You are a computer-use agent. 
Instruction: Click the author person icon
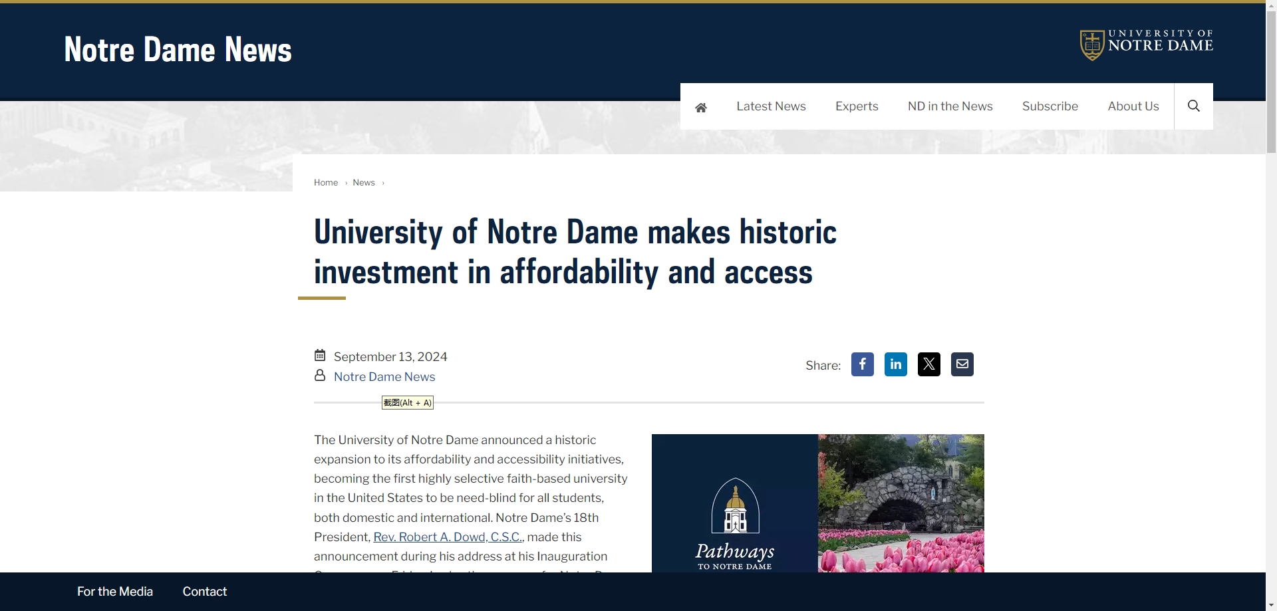(x=320, y=376)
